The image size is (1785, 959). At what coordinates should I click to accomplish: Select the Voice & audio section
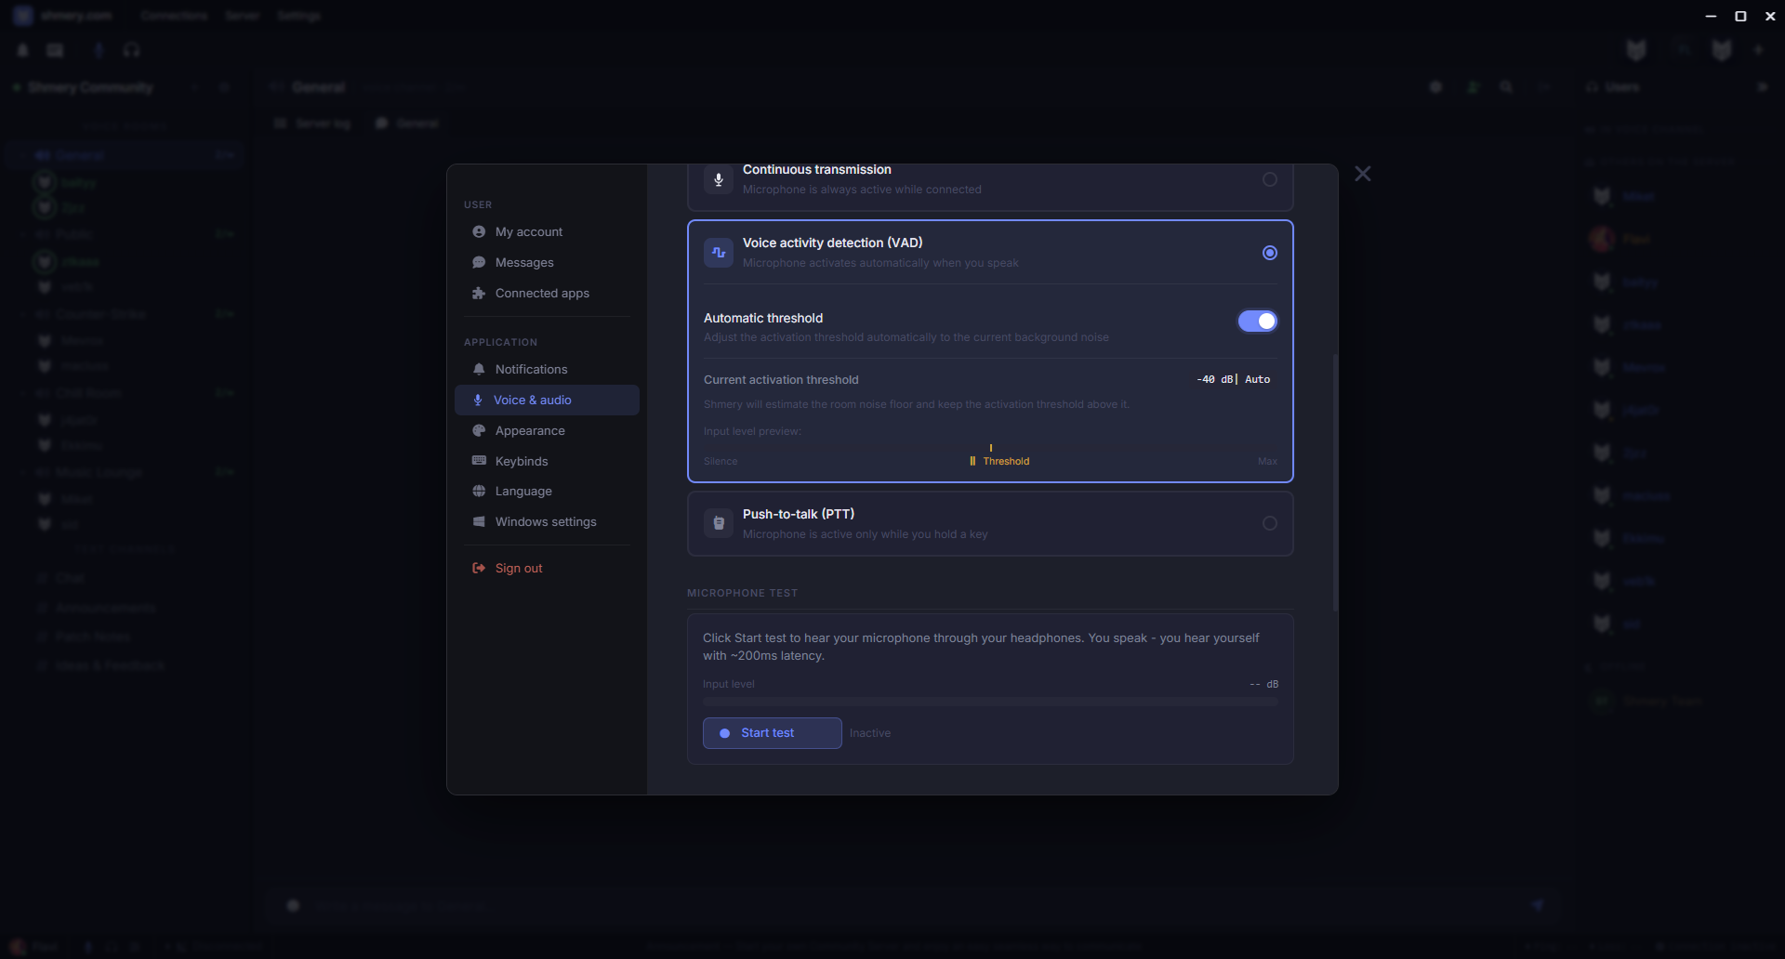click(547, 400)
